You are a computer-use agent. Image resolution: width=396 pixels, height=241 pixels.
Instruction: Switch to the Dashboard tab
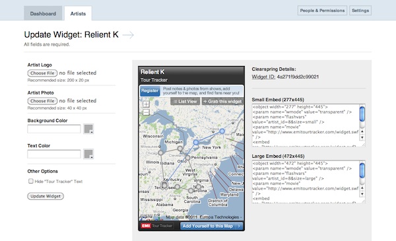click(43, 13)
